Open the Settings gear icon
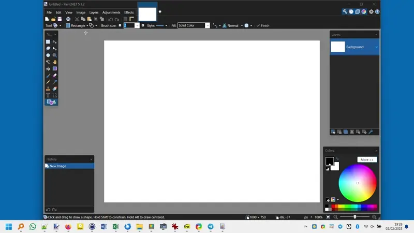The image size is (414, 233). click(371, 11)
